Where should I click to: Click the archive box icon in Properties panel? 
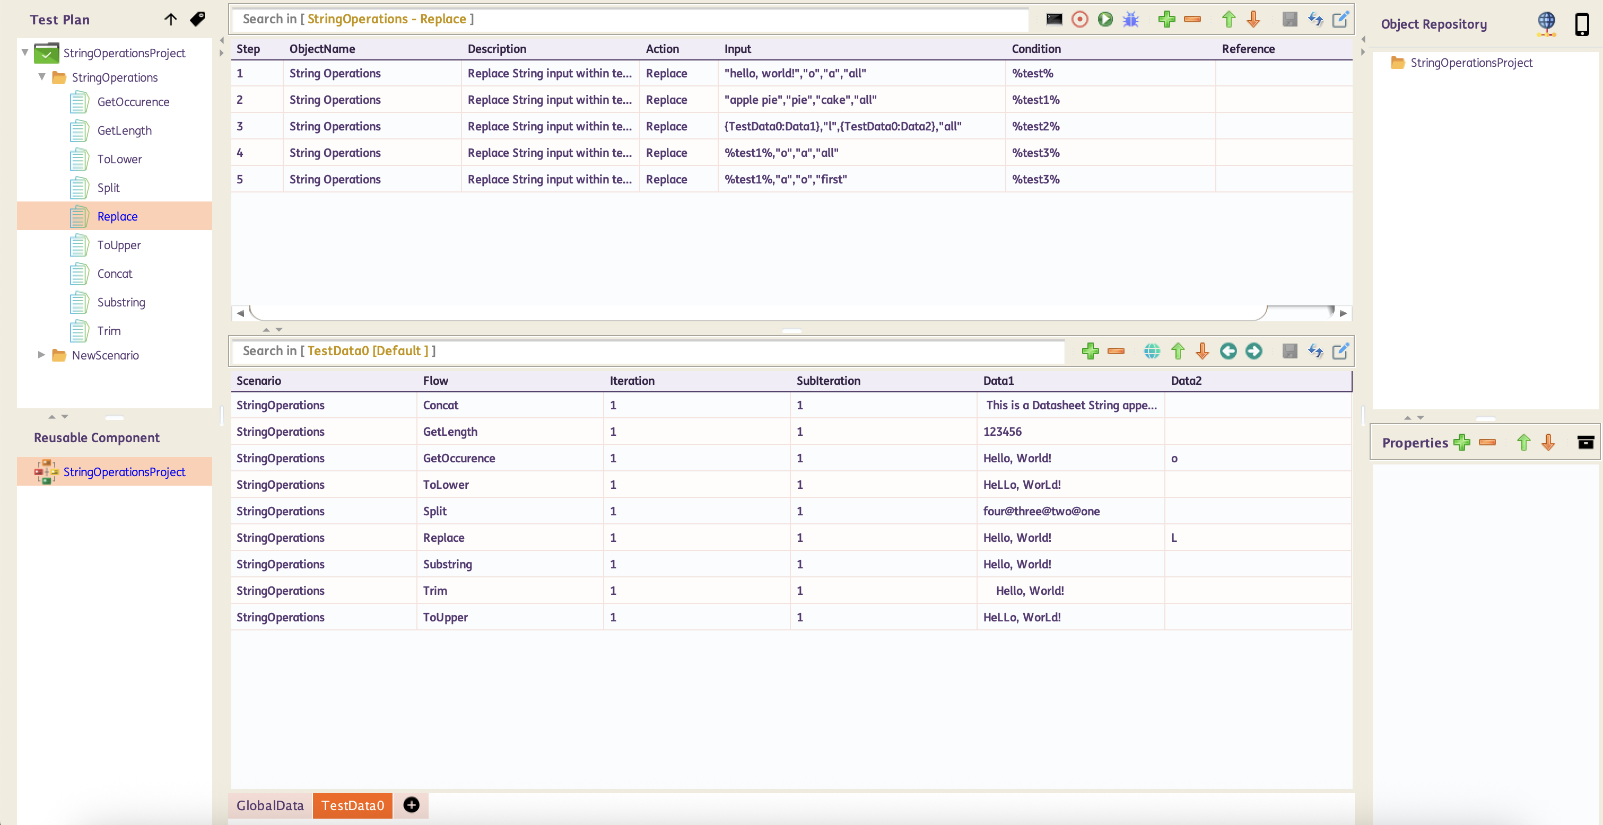pos(1585,442)
